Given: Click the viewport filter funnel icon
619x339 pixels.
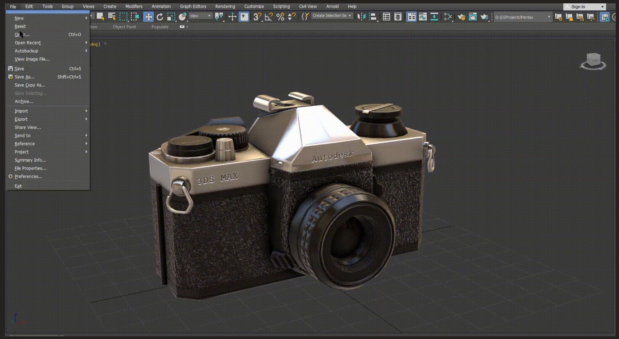Looking at the screenshot, I should coord(105,44).
